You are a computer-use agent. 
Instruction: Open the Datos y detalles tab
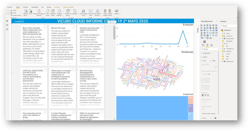[68, 7]
